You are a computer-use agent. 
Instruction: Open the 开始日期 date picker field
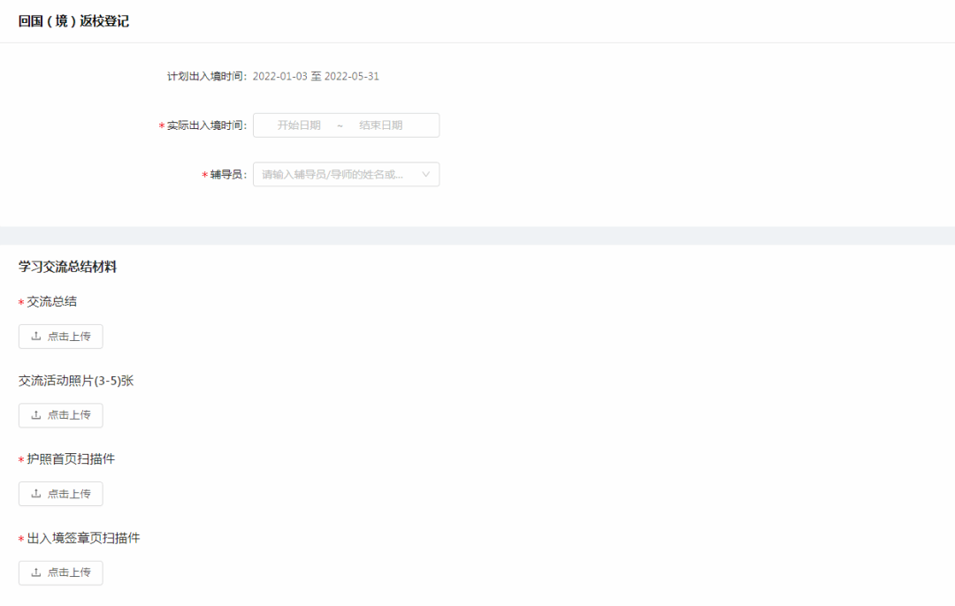click(x=299, y=125)
